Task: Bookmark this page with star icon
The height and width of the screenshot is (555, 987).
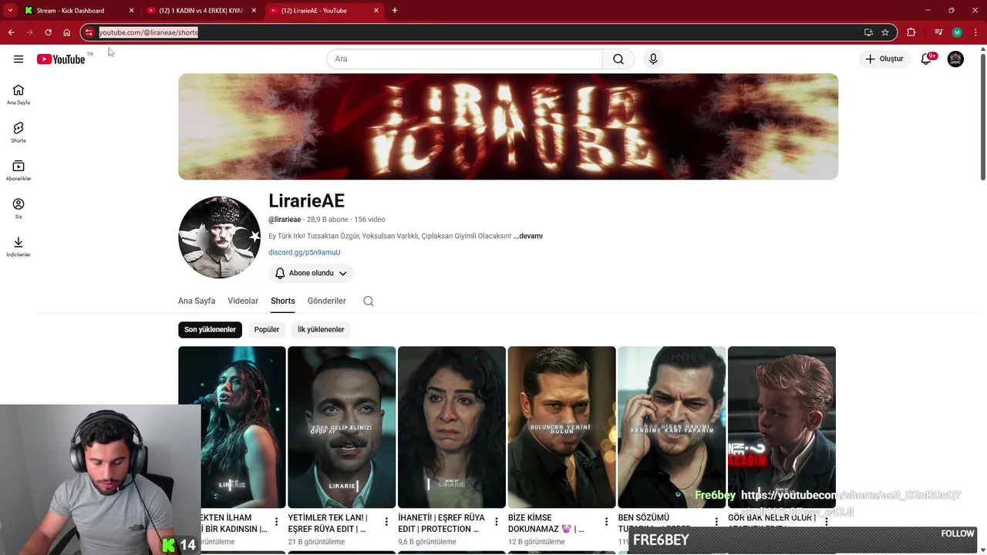Action: coord(885,32)
